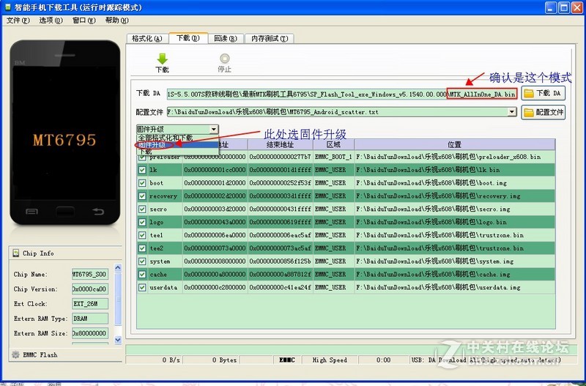Click the Extern RAM Size value field
The height and width of the screenshot is (386, 586).
point(90,333)
